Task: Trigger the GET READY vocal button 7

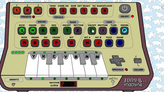Action: pos(84,11)
